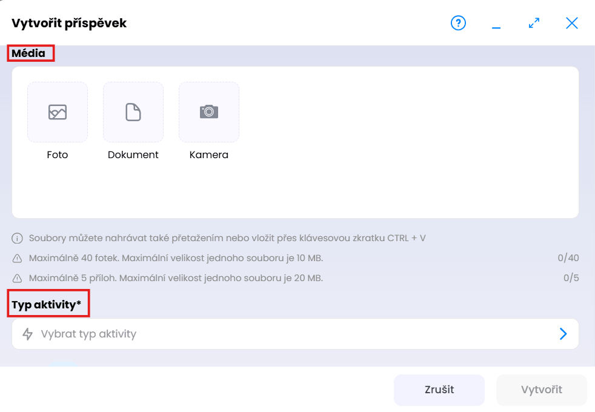Click the Kamera label text
The height and width of the screenshot is (412, 595).
pyautogui.click(x=209, y=155)
